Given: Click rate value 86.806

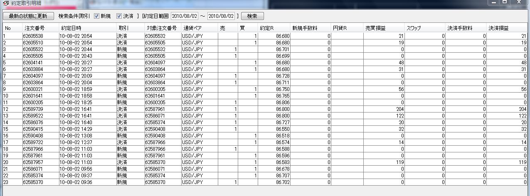Looking at the screenshot, I should [x=282, y=102].
